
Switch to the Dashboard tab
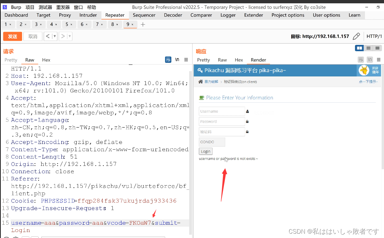pyautogui.click(x=16, y=15)
